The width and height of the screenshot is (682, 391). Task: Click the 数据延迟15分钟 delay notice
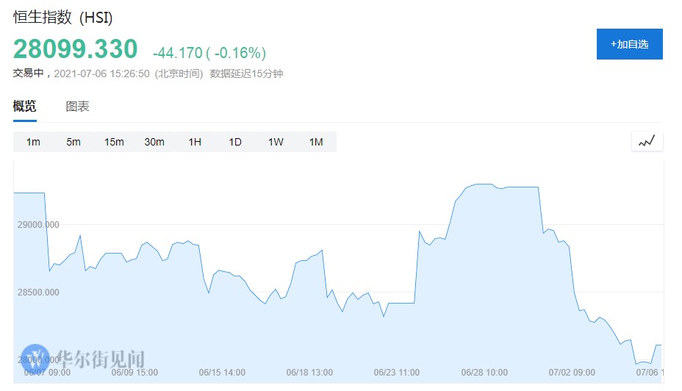point(246,73)
